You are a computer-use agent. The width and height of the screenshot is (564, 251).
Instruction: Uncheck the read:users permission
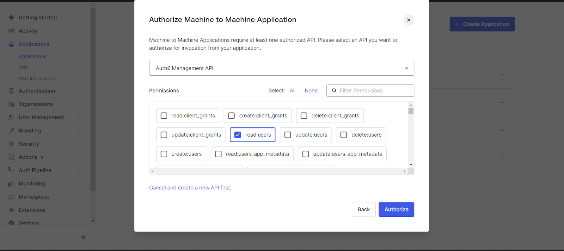238,135
